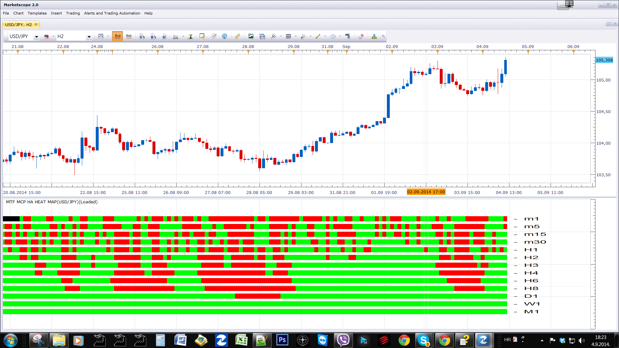Screen dimensions: 619x348
Task: Expand the add indicator dropdown arrow
Action: point(281,36)
